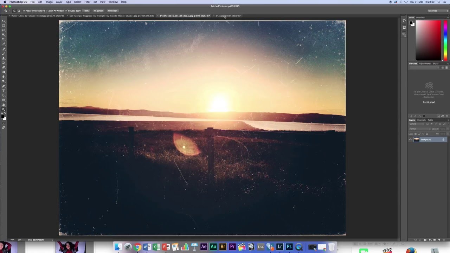Open the layer Opacity dropdown
The width and height of the screenshot is (450, 253).
448,129
